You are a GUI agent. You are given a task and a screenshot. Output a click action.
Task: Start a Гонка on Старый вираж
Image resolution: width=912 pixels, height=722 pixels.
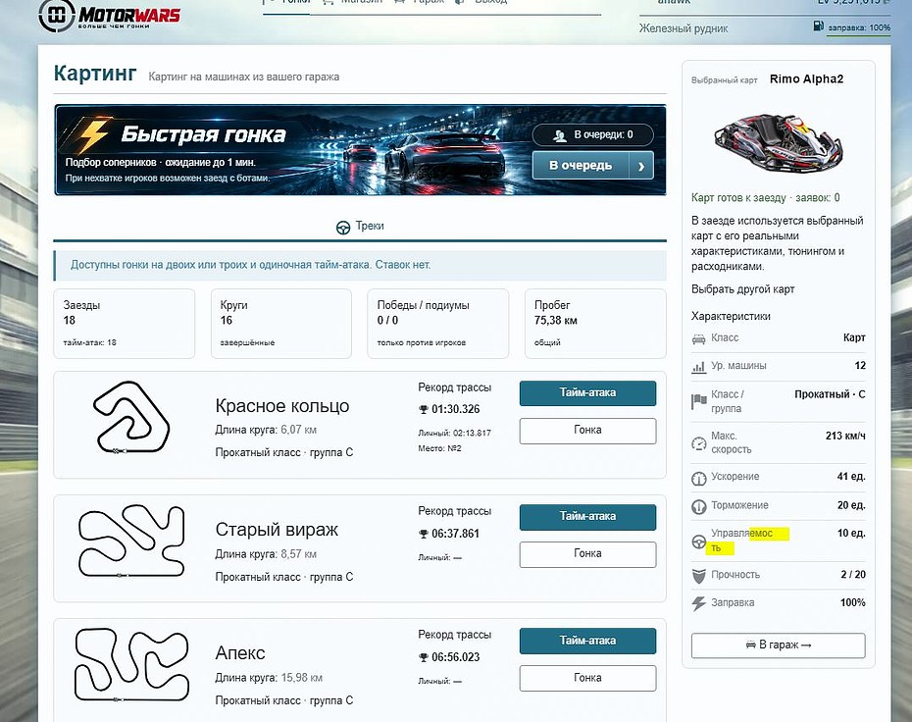[x=587, y=554]
